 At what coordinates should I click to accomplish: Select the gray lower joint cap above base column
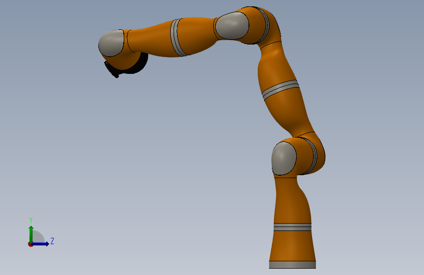pyautogui.click(x=284, y=159)
